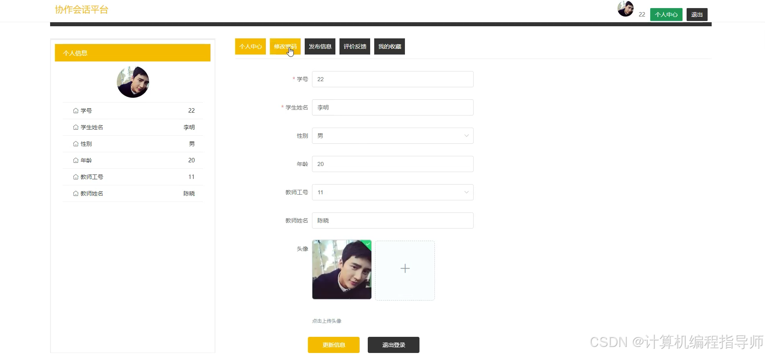Viewport: 765px width, 355px height.
Task: Click the green 个人中心 header button
Action: (x=666, y=15)
